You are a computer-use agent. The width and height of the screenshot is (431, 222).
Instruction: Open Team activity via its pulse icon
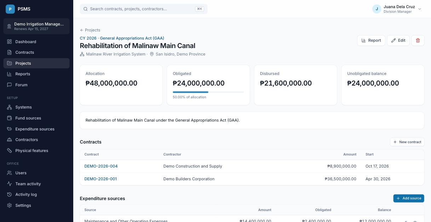[x=10, y=184]
